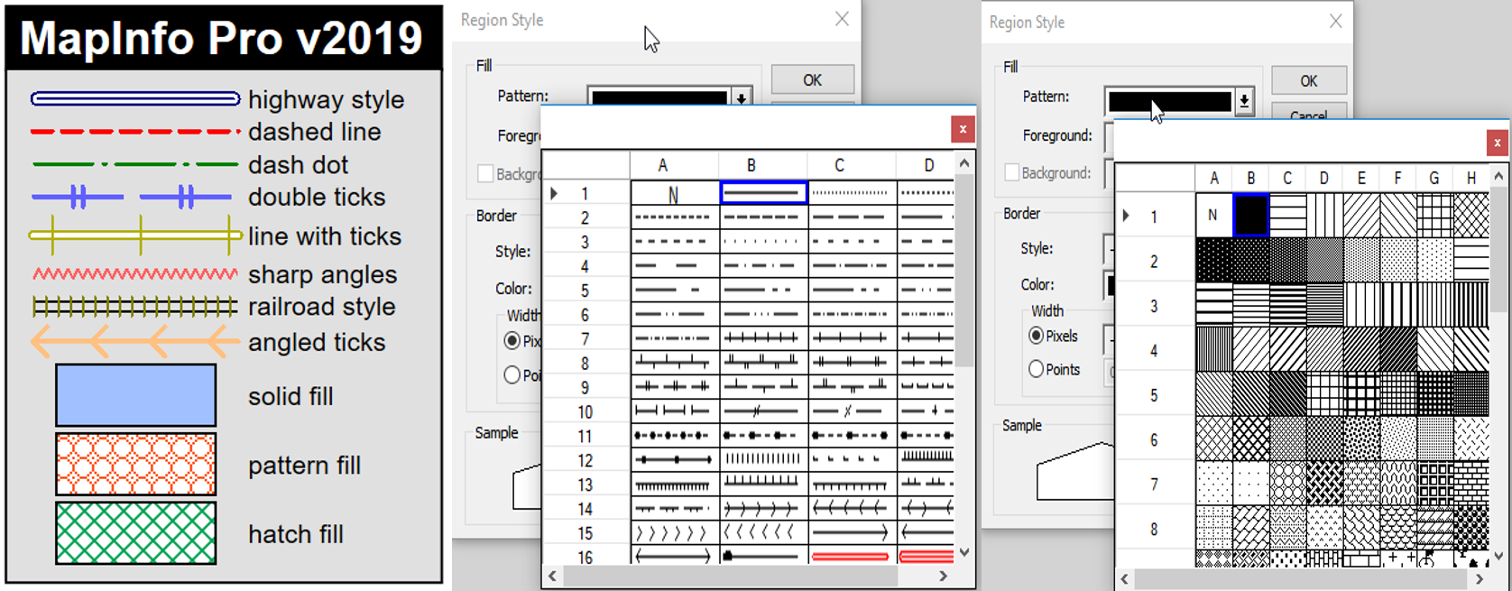Image resolution: width=1512 pixels, height=591 pixels.
Task: Select the left-pointing chevrons line style in row 15 column B
Action: (x=763, y=532)
